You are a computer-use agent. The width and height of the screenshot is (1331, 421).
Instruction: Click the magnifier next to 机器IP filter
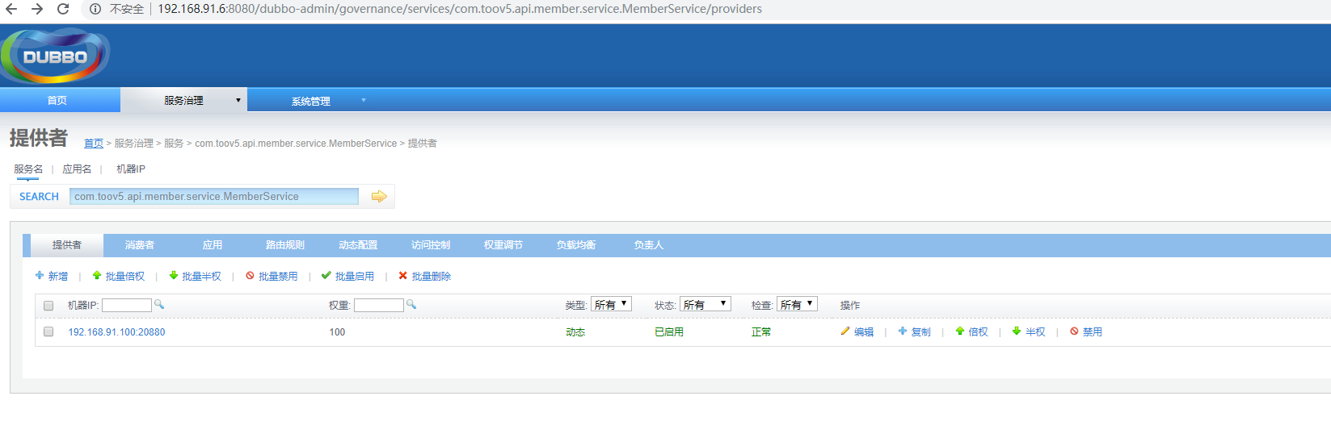pyautogui.click(x=159, y=304)
